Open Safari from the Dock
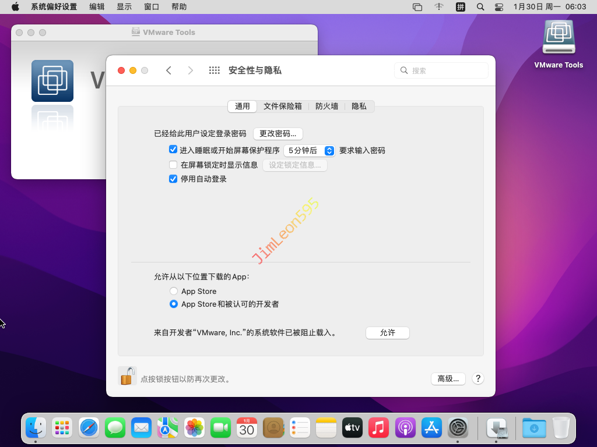This screenshot has height=447, width=597. point(89,428)
